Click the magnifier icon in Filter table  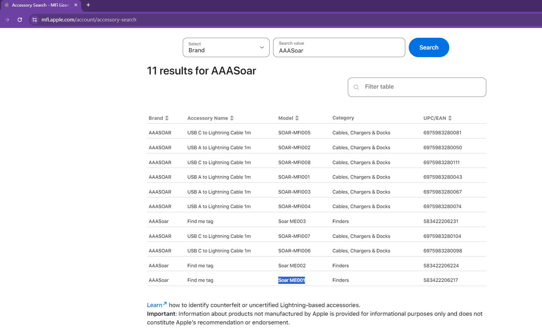[356, 87]
